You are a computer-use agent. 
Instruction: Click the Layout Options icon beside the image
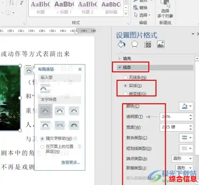28,70
